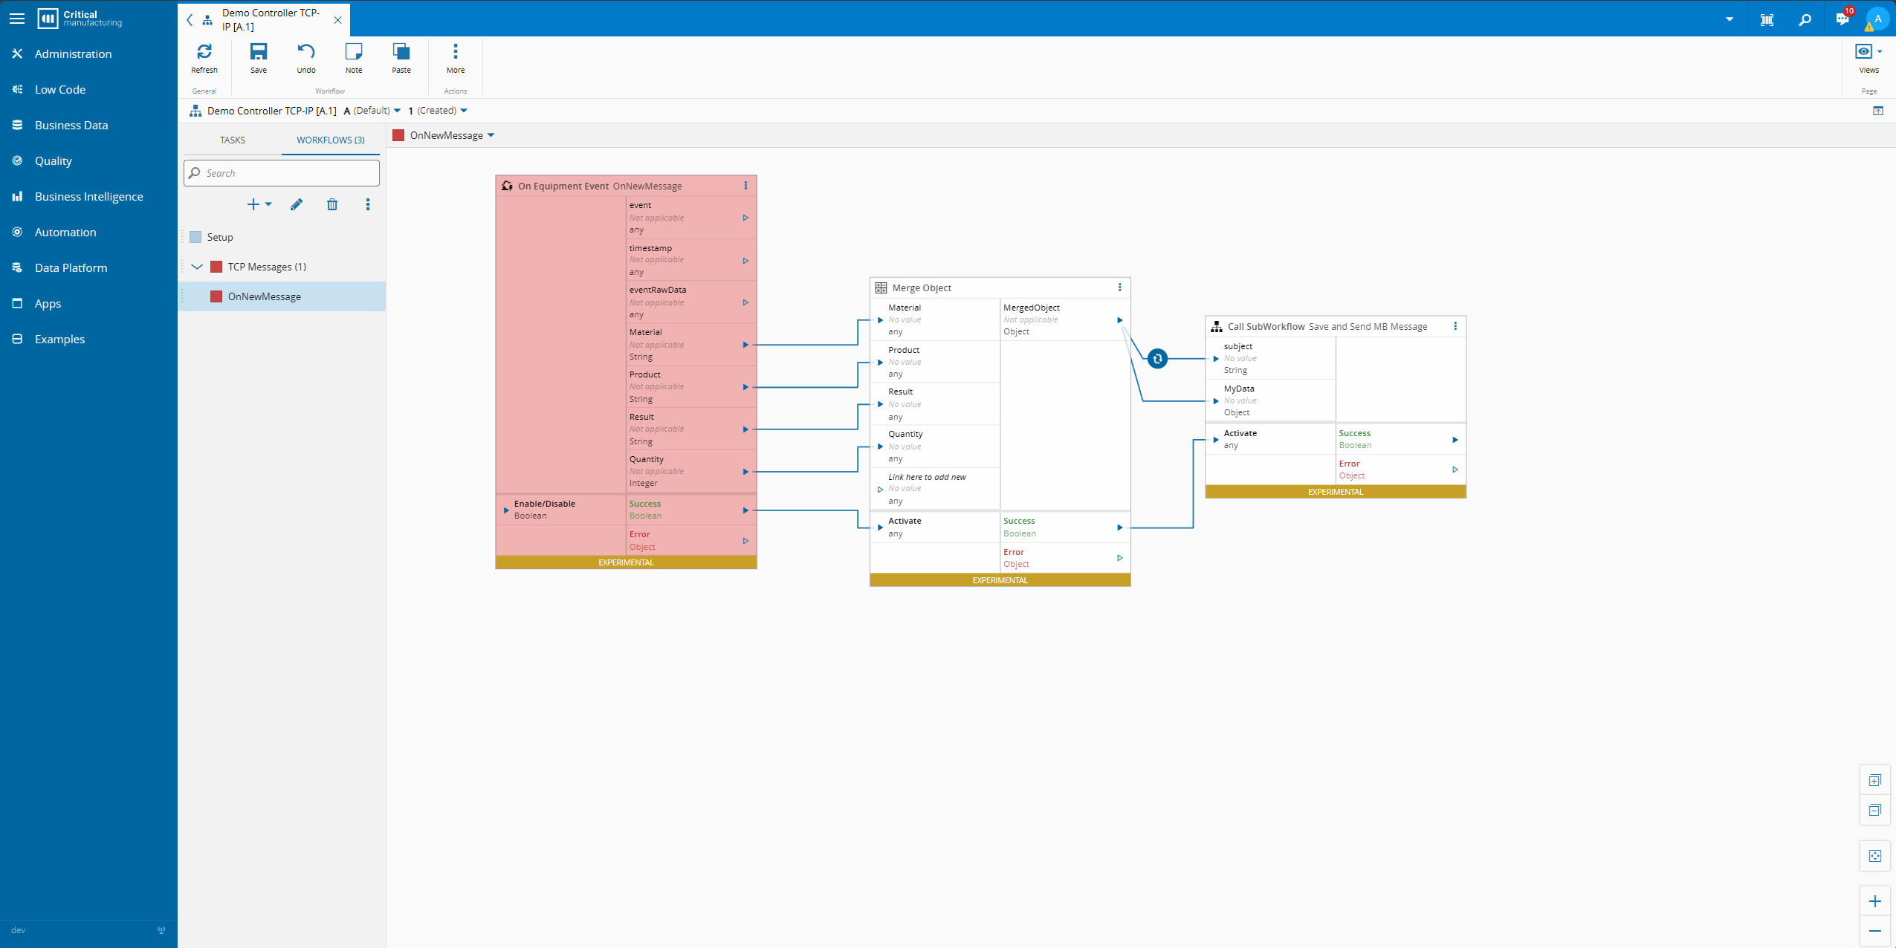Expand the header dropdown caret
The width and height of the screenshot is (1896, 948).
click(x=1730, y=19)
